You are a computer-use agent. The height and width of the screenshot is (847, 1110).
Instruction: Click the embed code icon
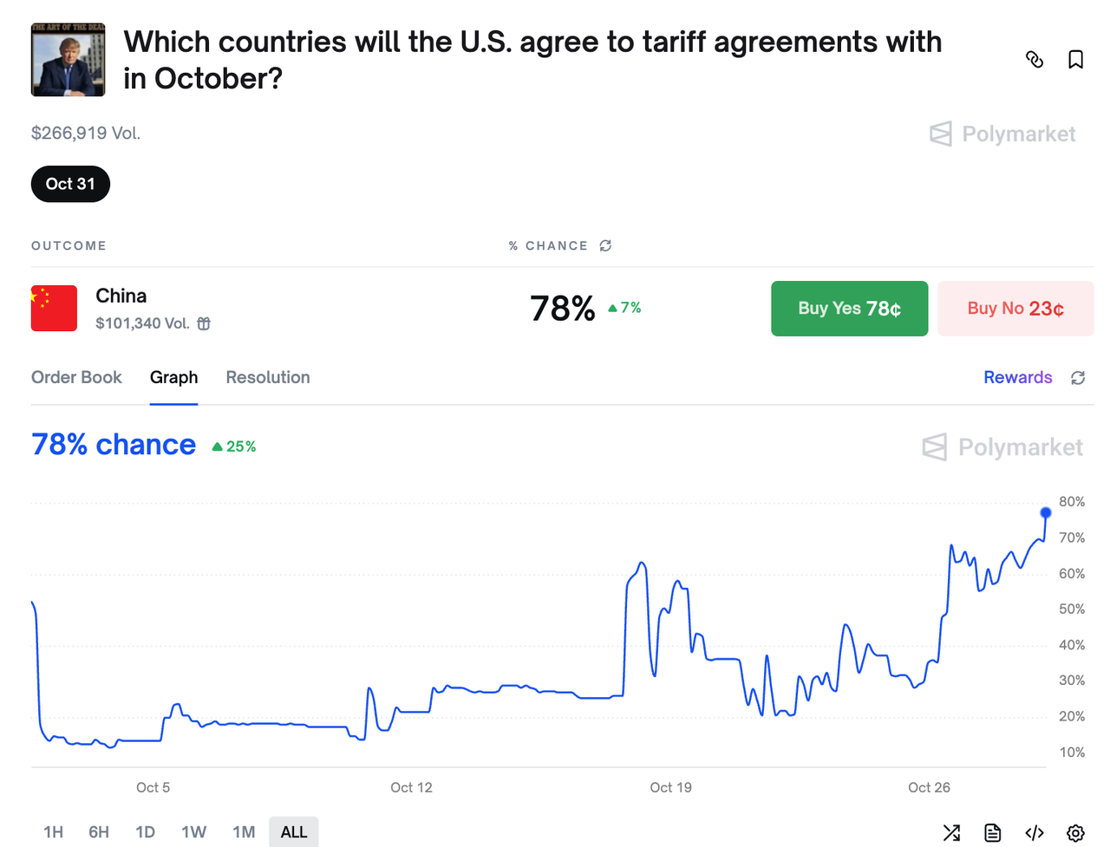coord(1035,833)
